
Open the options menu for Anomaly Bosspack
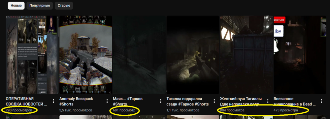pos(107,101)
